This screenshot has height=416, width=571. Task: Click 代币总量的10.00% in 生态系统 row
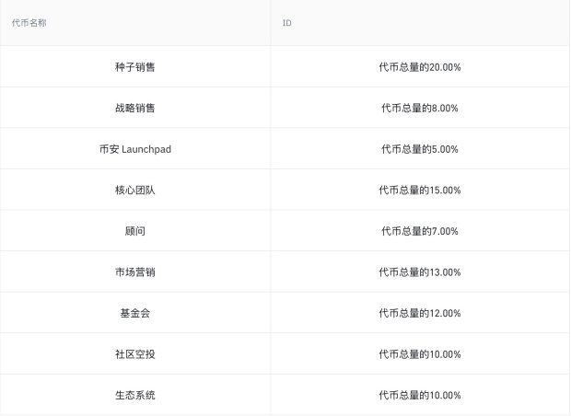(420, 395)
